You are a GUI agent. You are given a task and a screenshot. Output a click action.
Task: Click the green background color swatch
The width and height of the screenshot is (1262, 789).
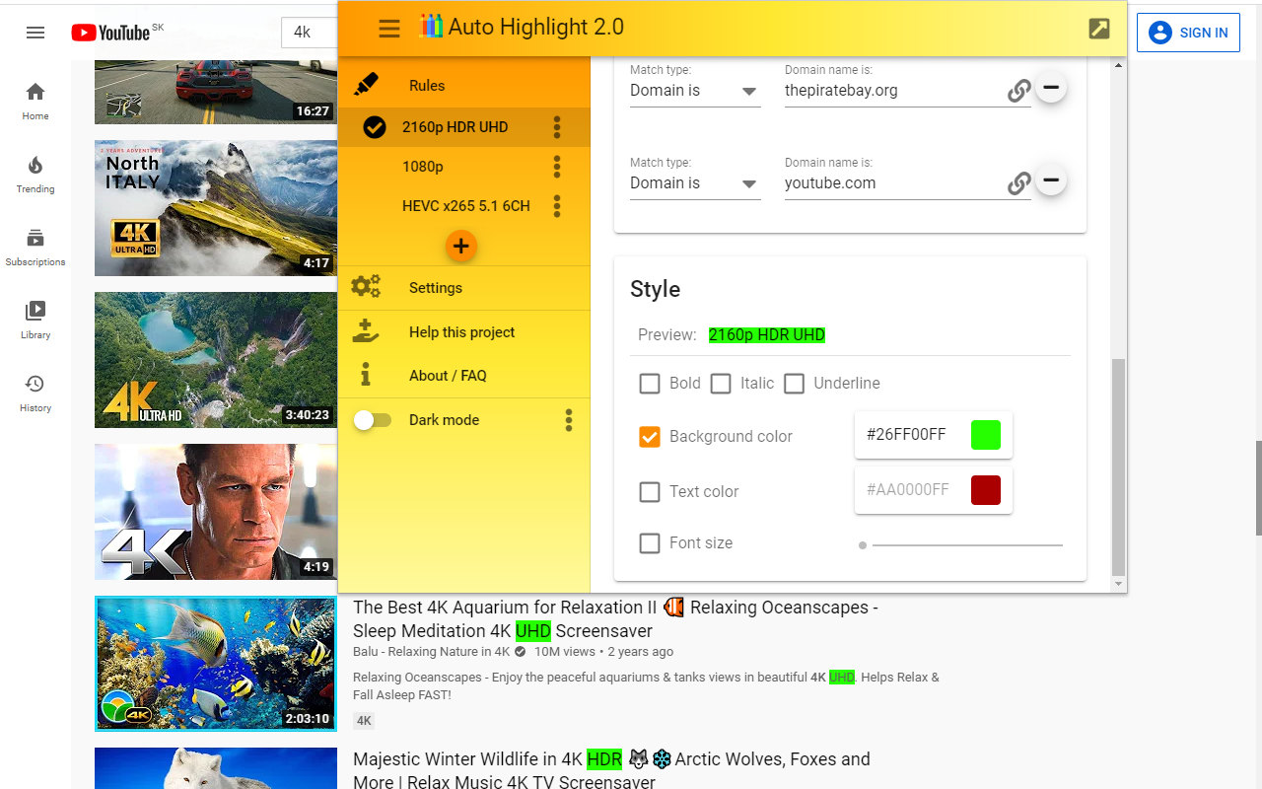[985, 434]
